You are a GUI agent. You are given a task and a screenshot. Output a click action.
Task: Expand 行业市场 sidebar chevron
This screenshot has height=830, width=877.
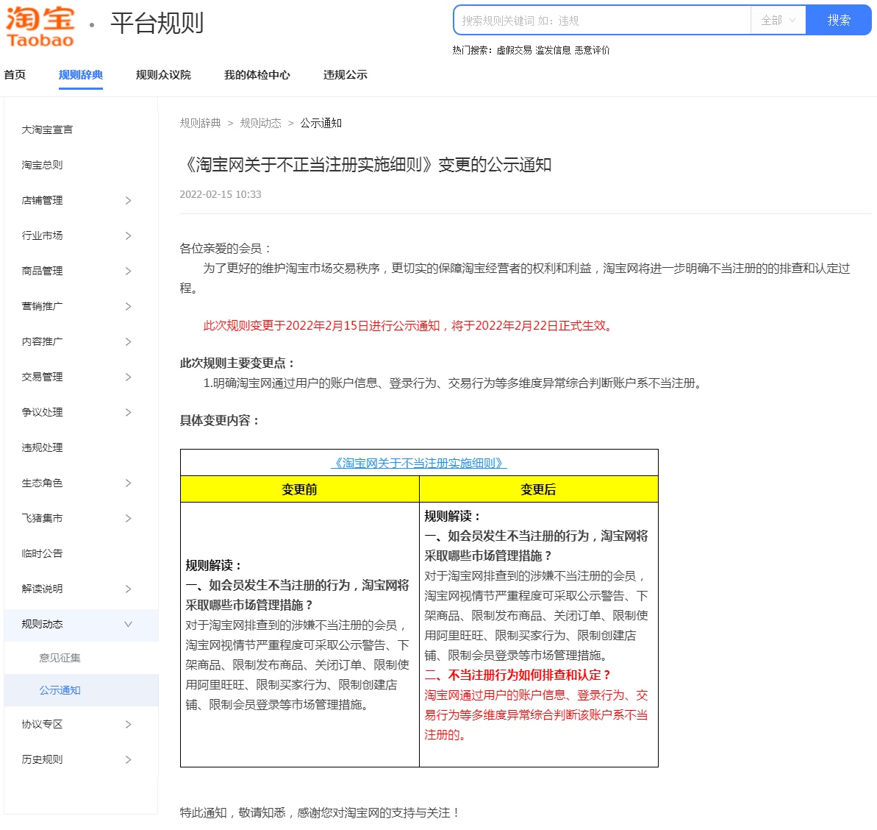[x=128, y=235]
